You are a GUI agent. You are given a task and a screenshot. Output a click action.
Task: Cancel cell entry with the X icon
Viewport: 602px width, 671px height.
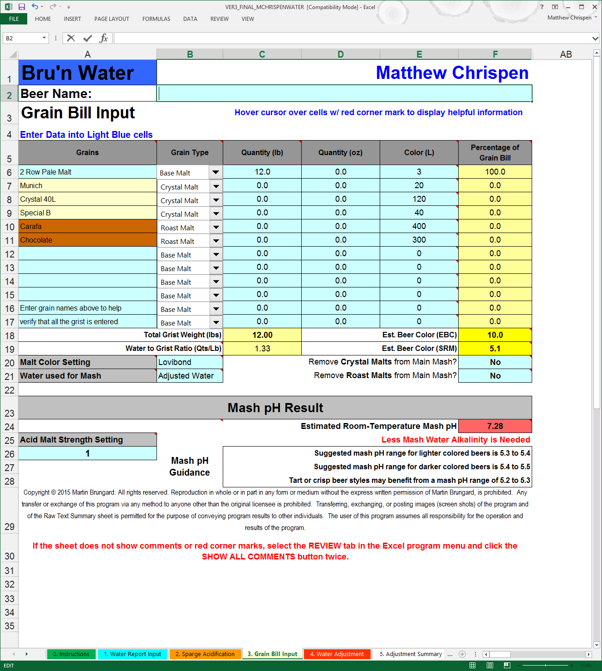pos(71,38)
